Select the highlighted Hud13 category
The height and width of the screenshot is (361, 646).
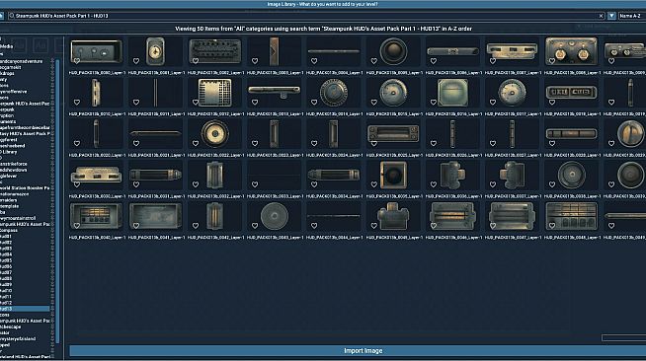pyautogui.click(x=25, y=309)
